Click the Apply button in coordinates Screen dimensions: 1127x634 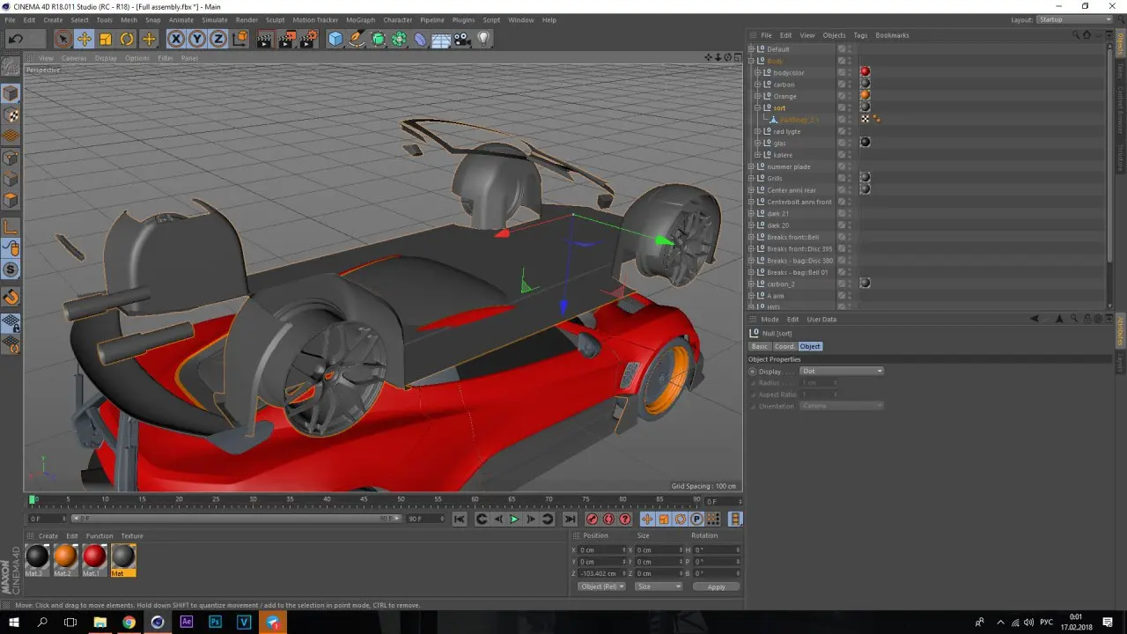[x=716, y=586]
